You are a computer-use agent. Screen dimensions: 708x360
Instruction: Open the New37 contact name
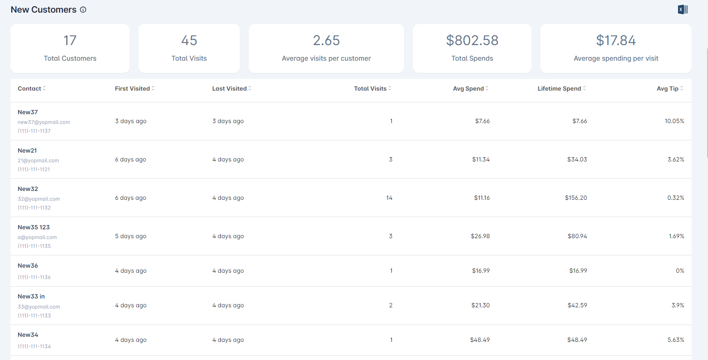click(x=28, y=112)
